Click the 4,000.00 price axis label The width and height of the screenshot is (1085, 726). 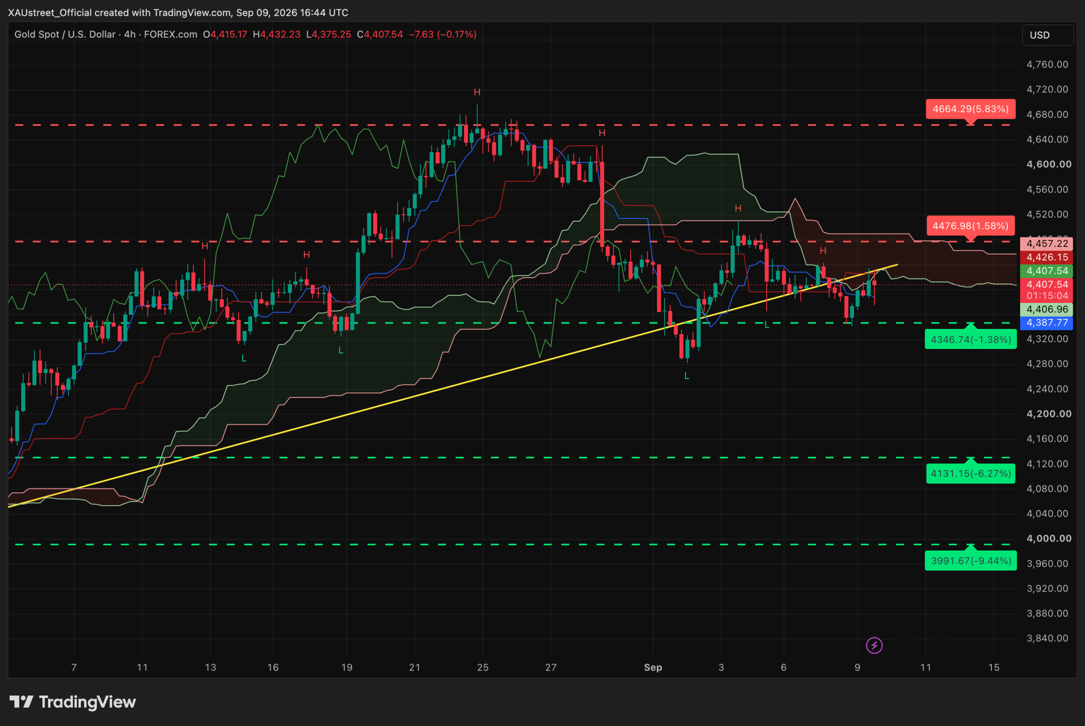coord(1049,539)
